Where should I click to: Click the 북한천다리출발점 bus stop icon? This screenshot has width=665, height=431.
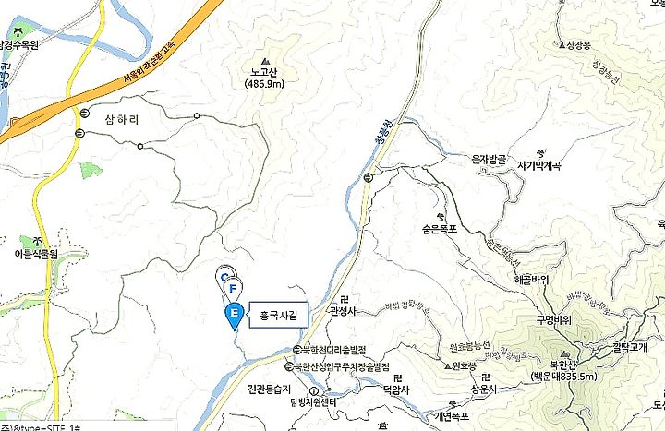coord(296,350)
